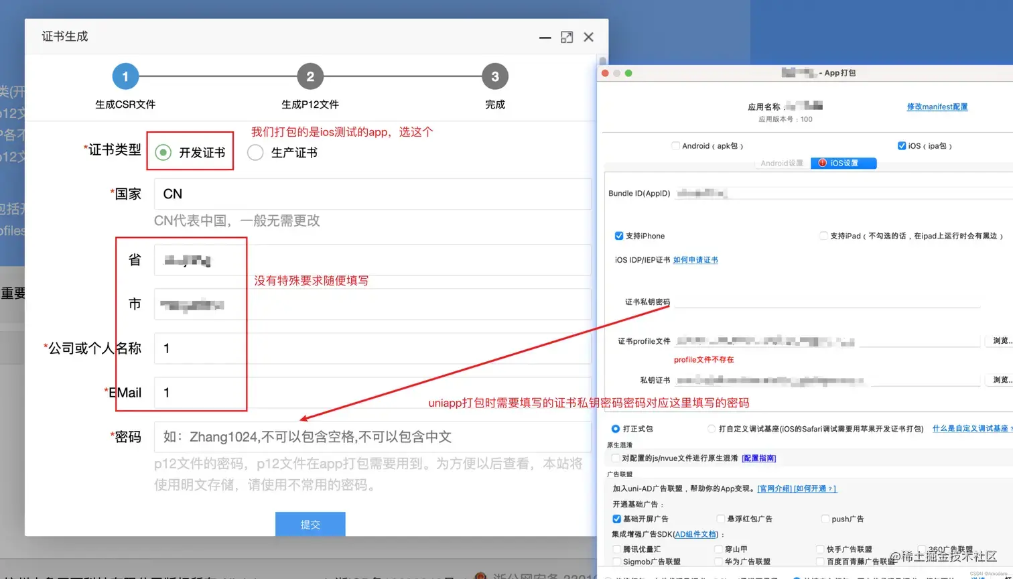Click the step 1 生成CSR文件 circle
The image size is (1013, 579).
pyautogui.click(x=125, y=76)
